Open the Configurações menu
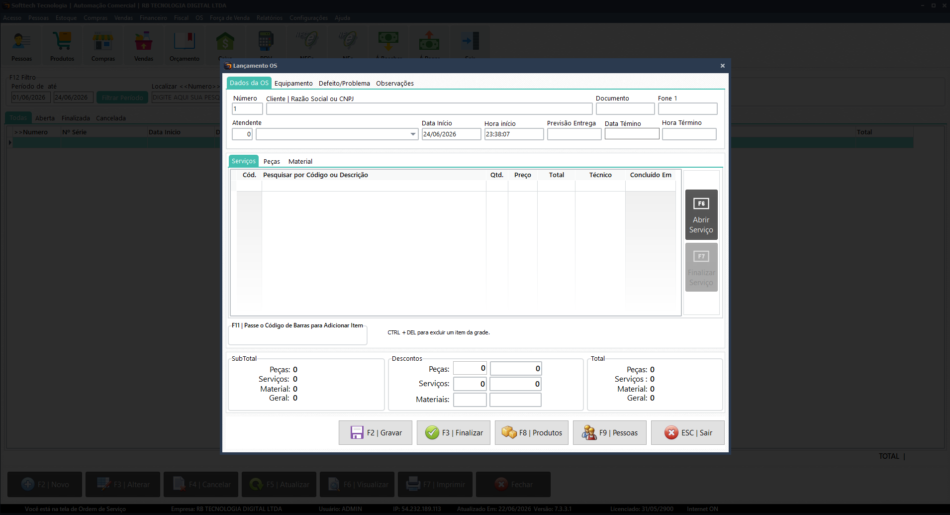Screen dimensions: 950x515 click(308, 18)
